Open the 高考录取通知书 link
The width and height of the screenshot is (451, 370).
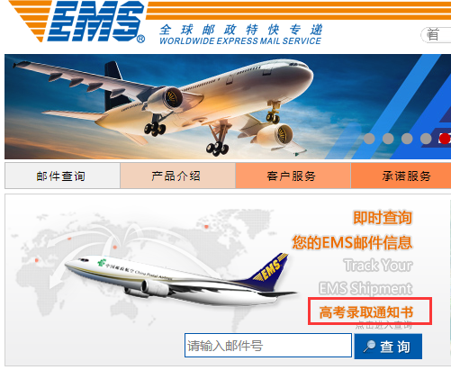(x=366, y=312)
